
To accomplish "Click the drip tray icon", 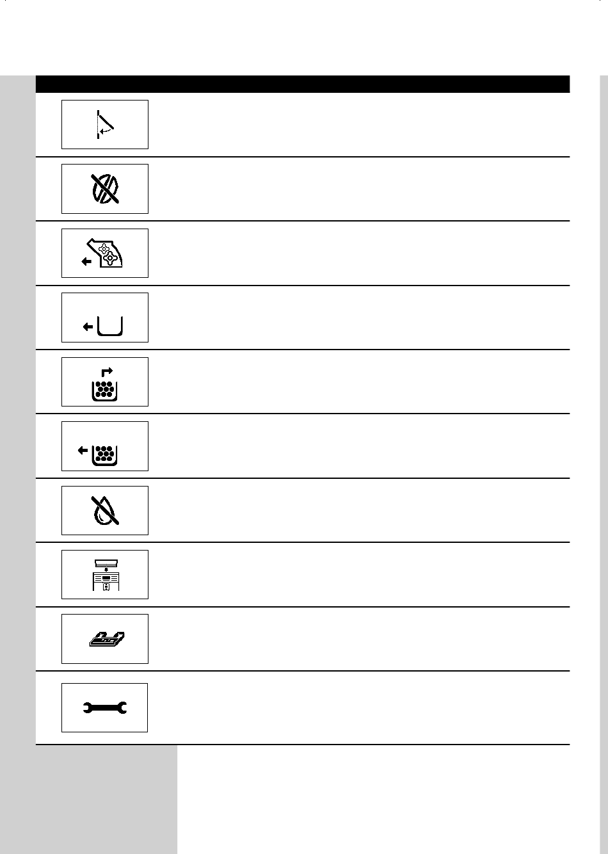I will tap(104, 638).
